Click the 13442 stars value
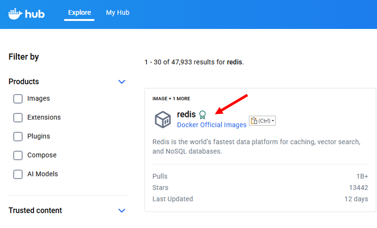 click(358, 187)
